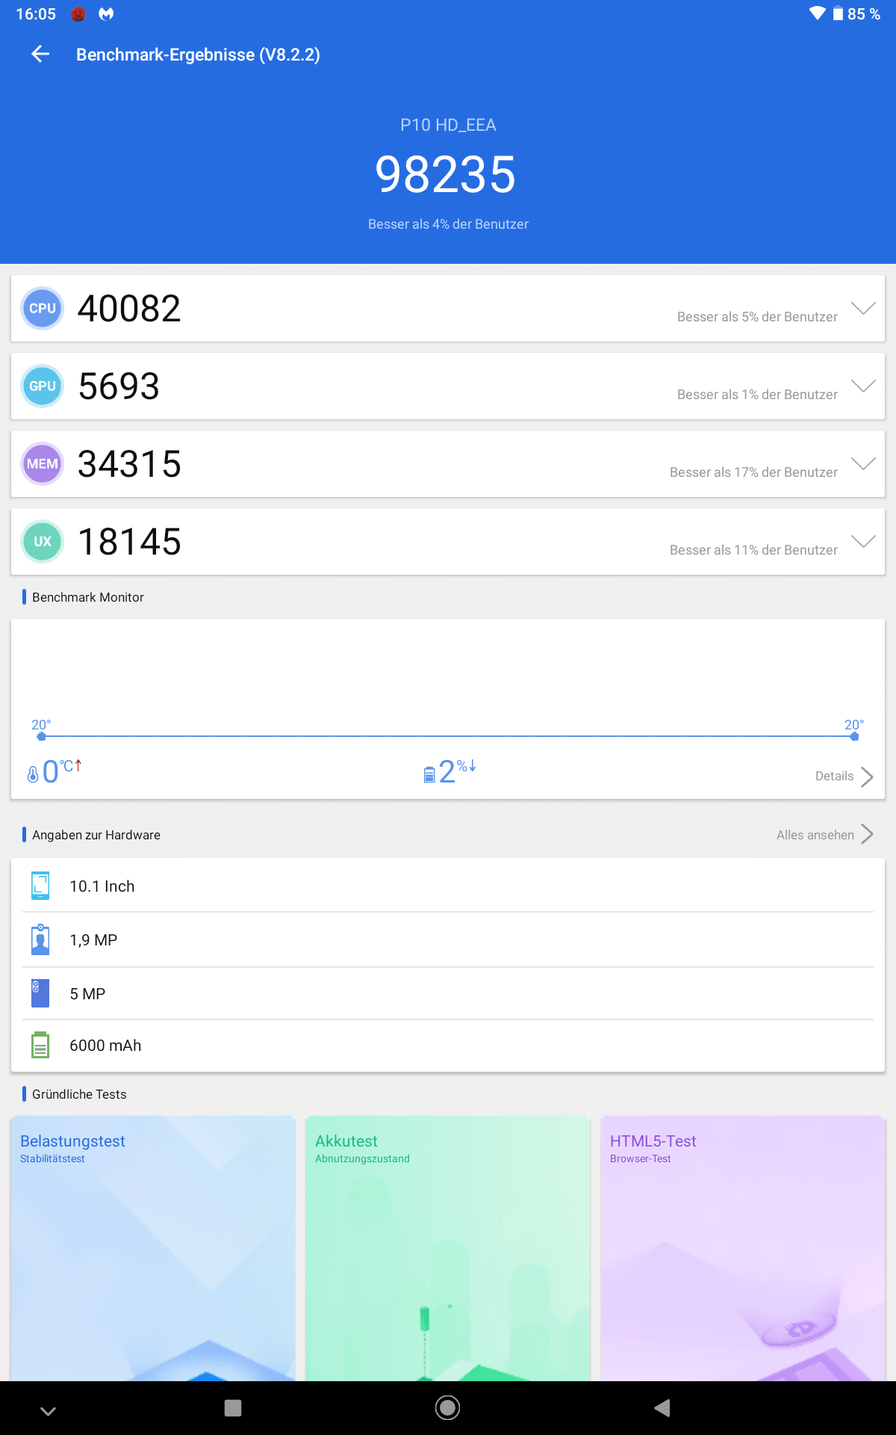Tap the screen size icon beside 10.1 Inch

40,886
